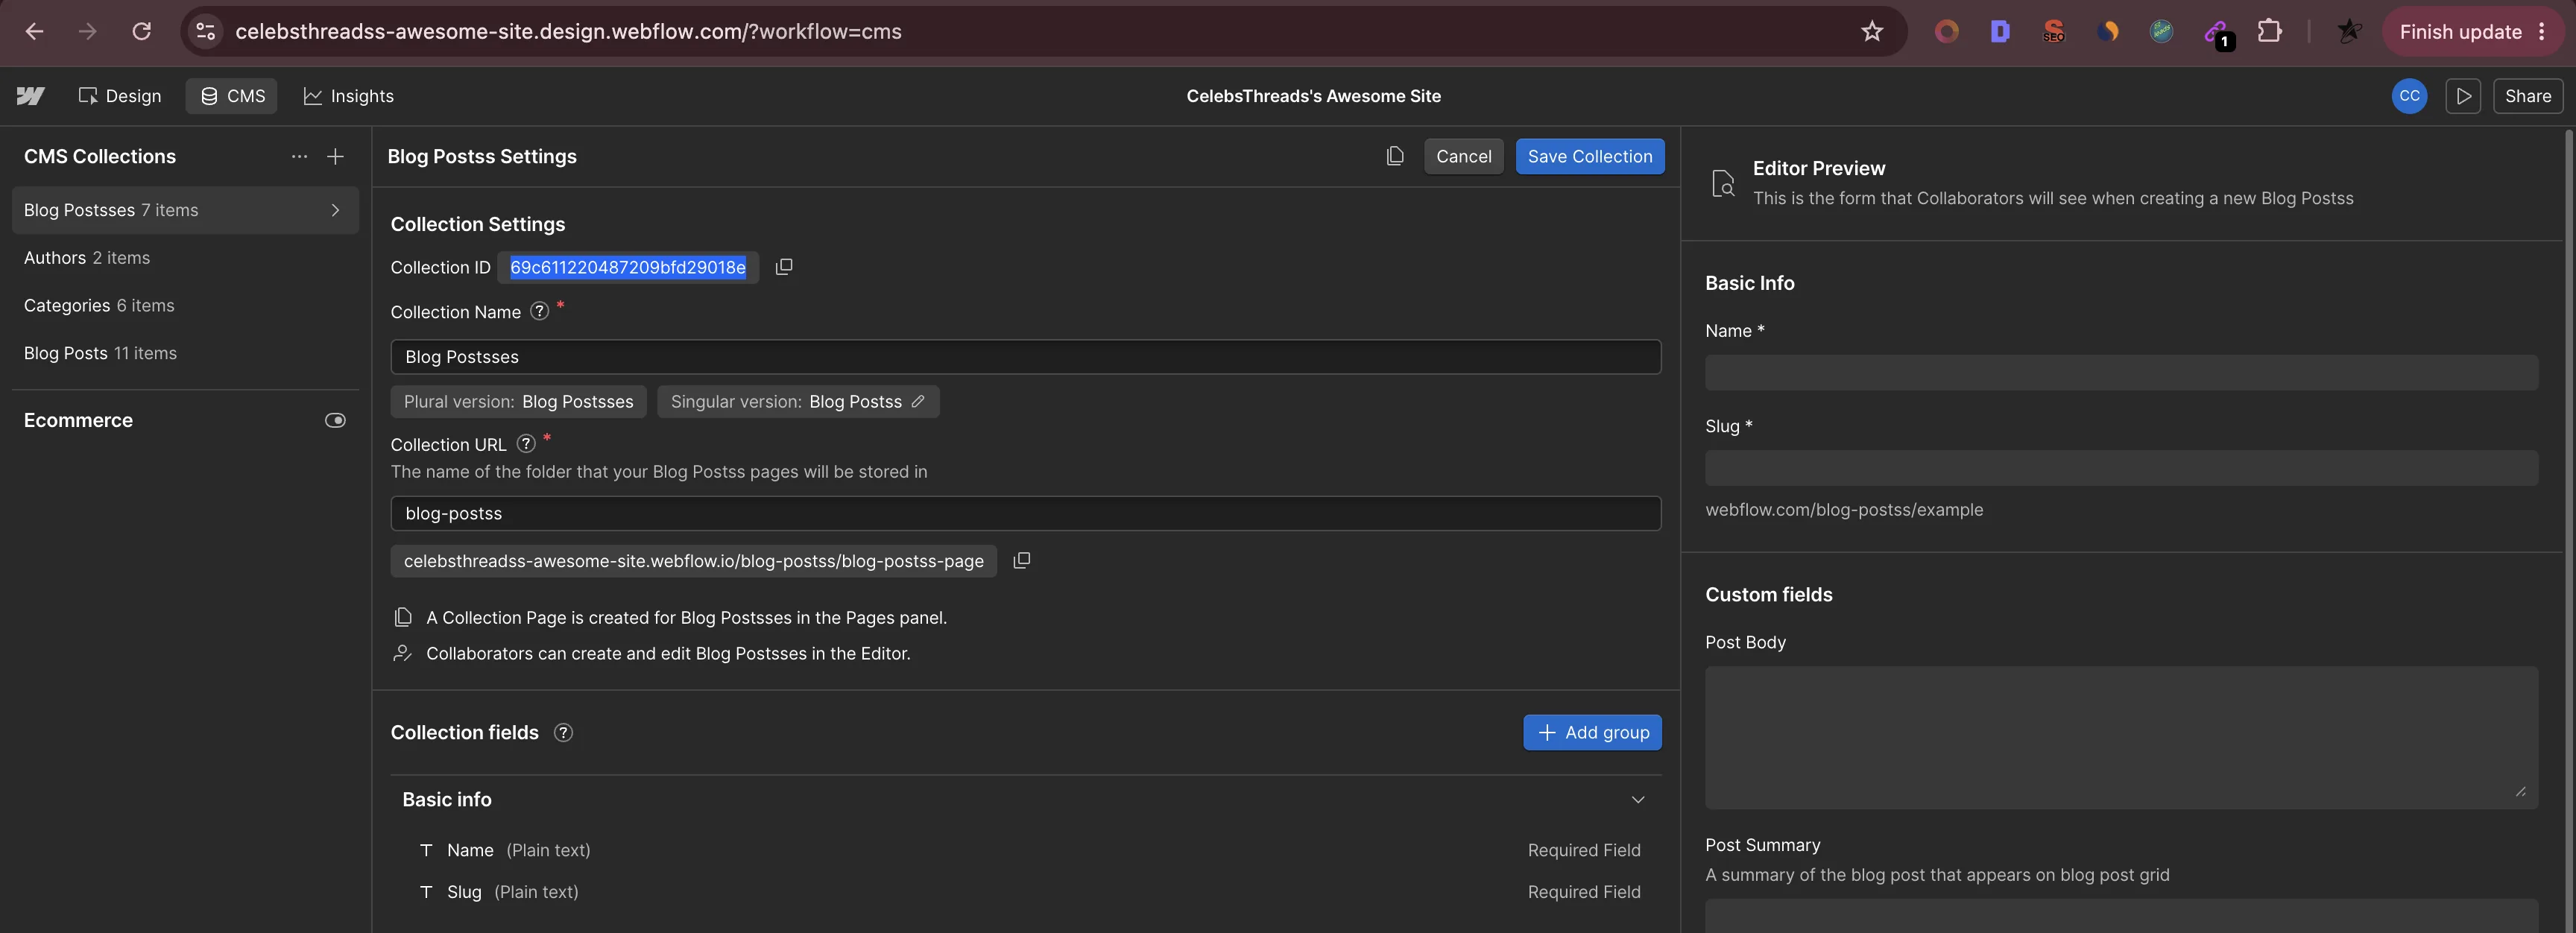Open the purple D browser extension
This screenshot has height=933, width=2576.
click(x=2000, y=31)
